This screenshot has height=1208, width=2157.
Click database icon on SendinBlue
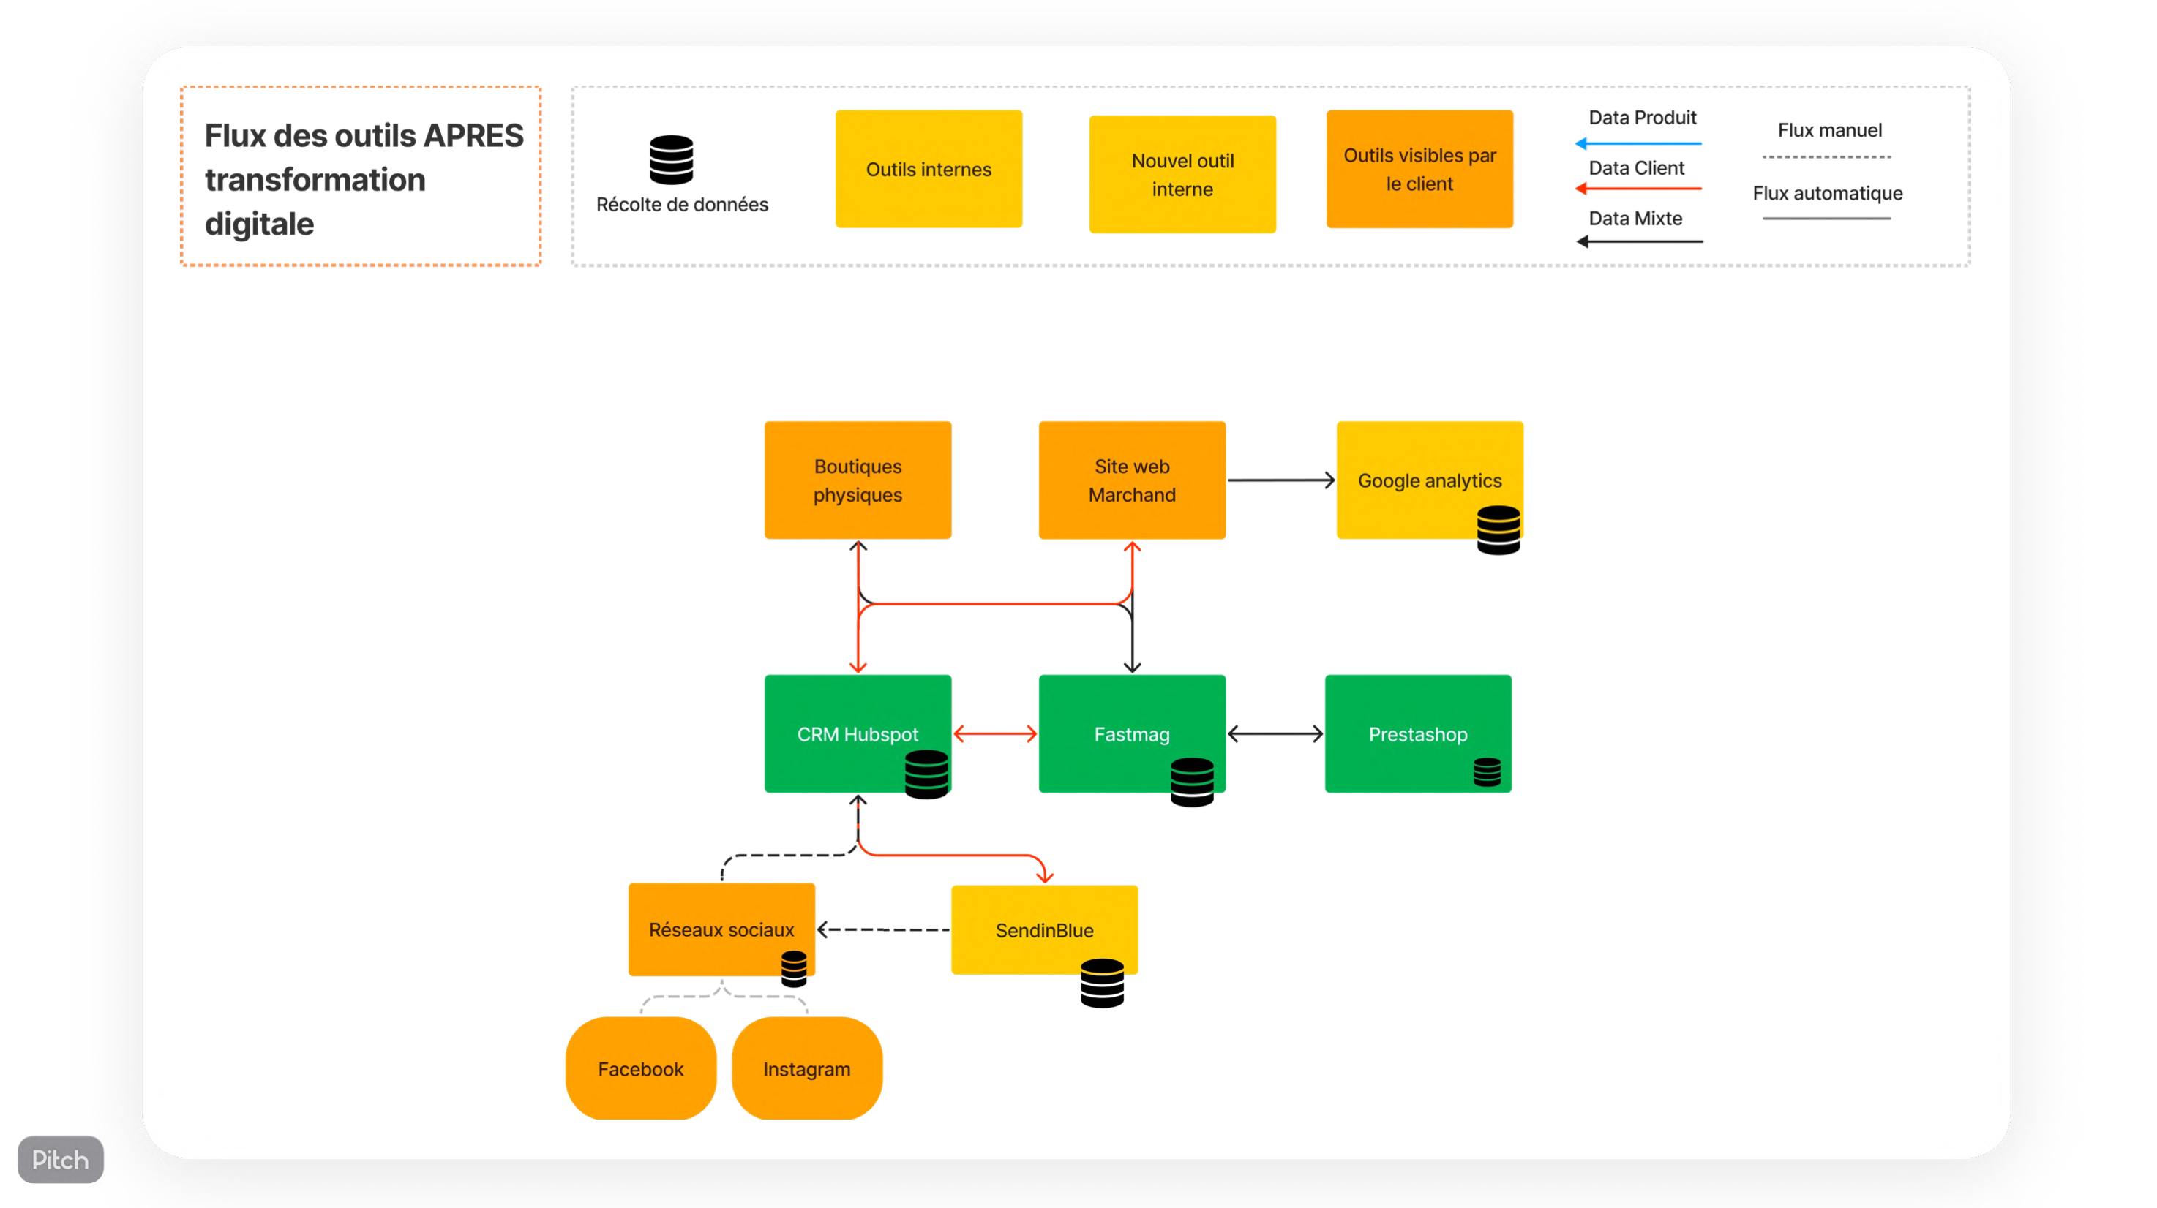1101,984
